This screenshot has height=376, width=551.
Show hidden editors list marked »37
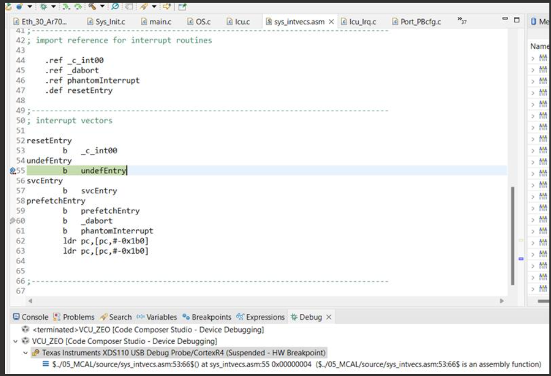462,20
